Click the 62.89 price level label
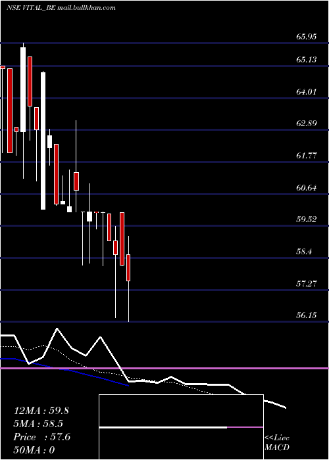329x460 pixels. pyautogui.click(x=307, y=124)
